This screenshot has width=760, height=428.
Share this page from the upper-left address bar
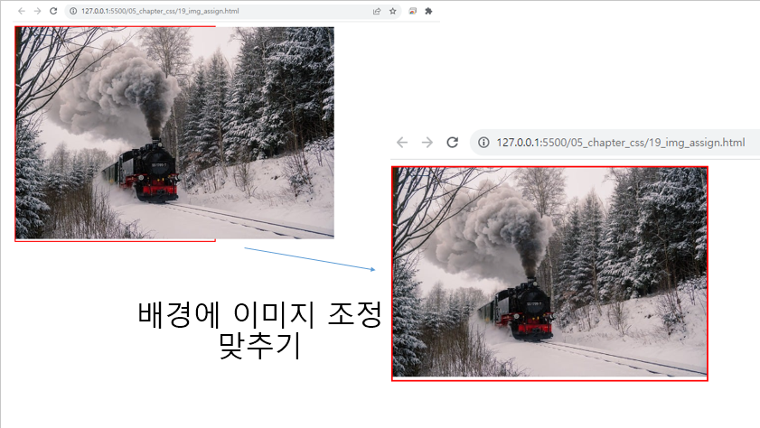(x=377, y=11)
